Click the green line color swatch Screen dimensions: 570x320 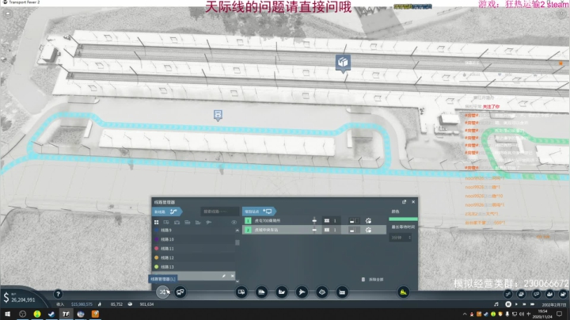pos(403,219)
